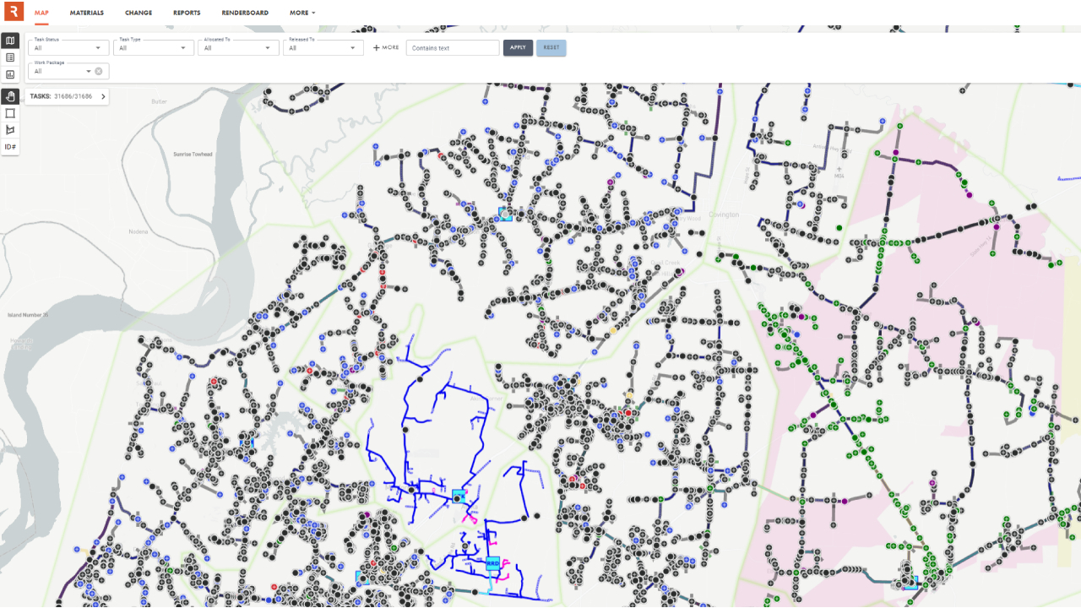This screenshot has width=1081, height=608.
Task: Expand the TASKS 31686/31686 panel chevron
Action: [x=103, y=96]
